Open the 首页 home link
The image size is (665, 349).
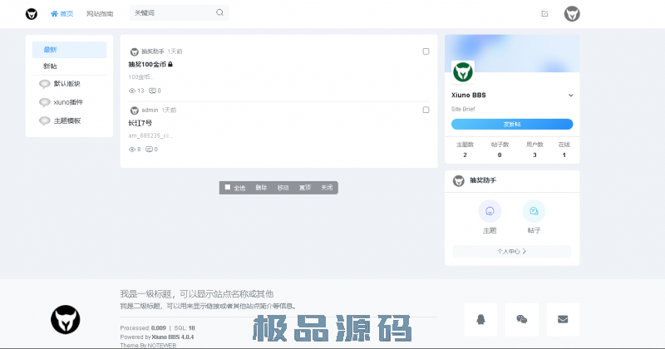62,13
